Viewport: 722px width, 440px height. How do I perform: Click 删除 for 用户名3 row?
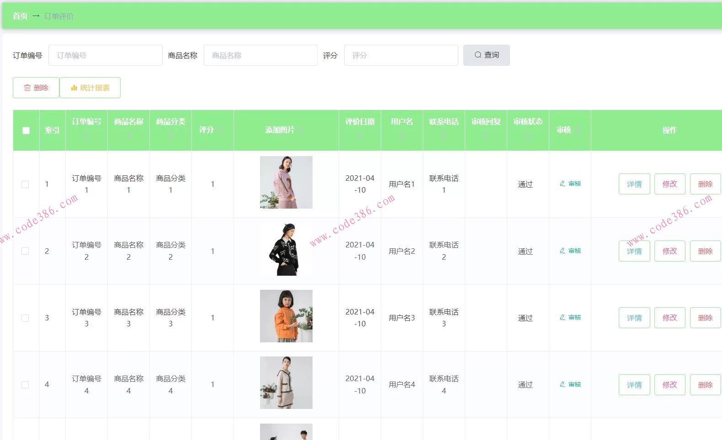pos(706,318)
